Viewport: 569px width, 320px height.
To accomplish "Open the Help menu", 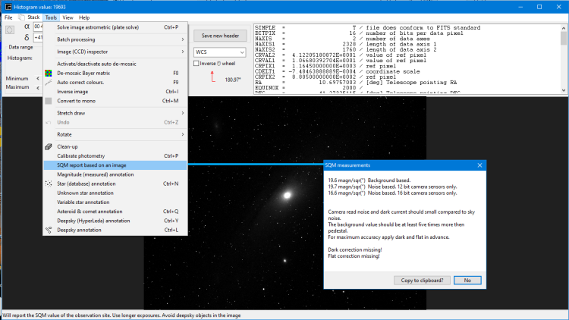I will 84,17.
